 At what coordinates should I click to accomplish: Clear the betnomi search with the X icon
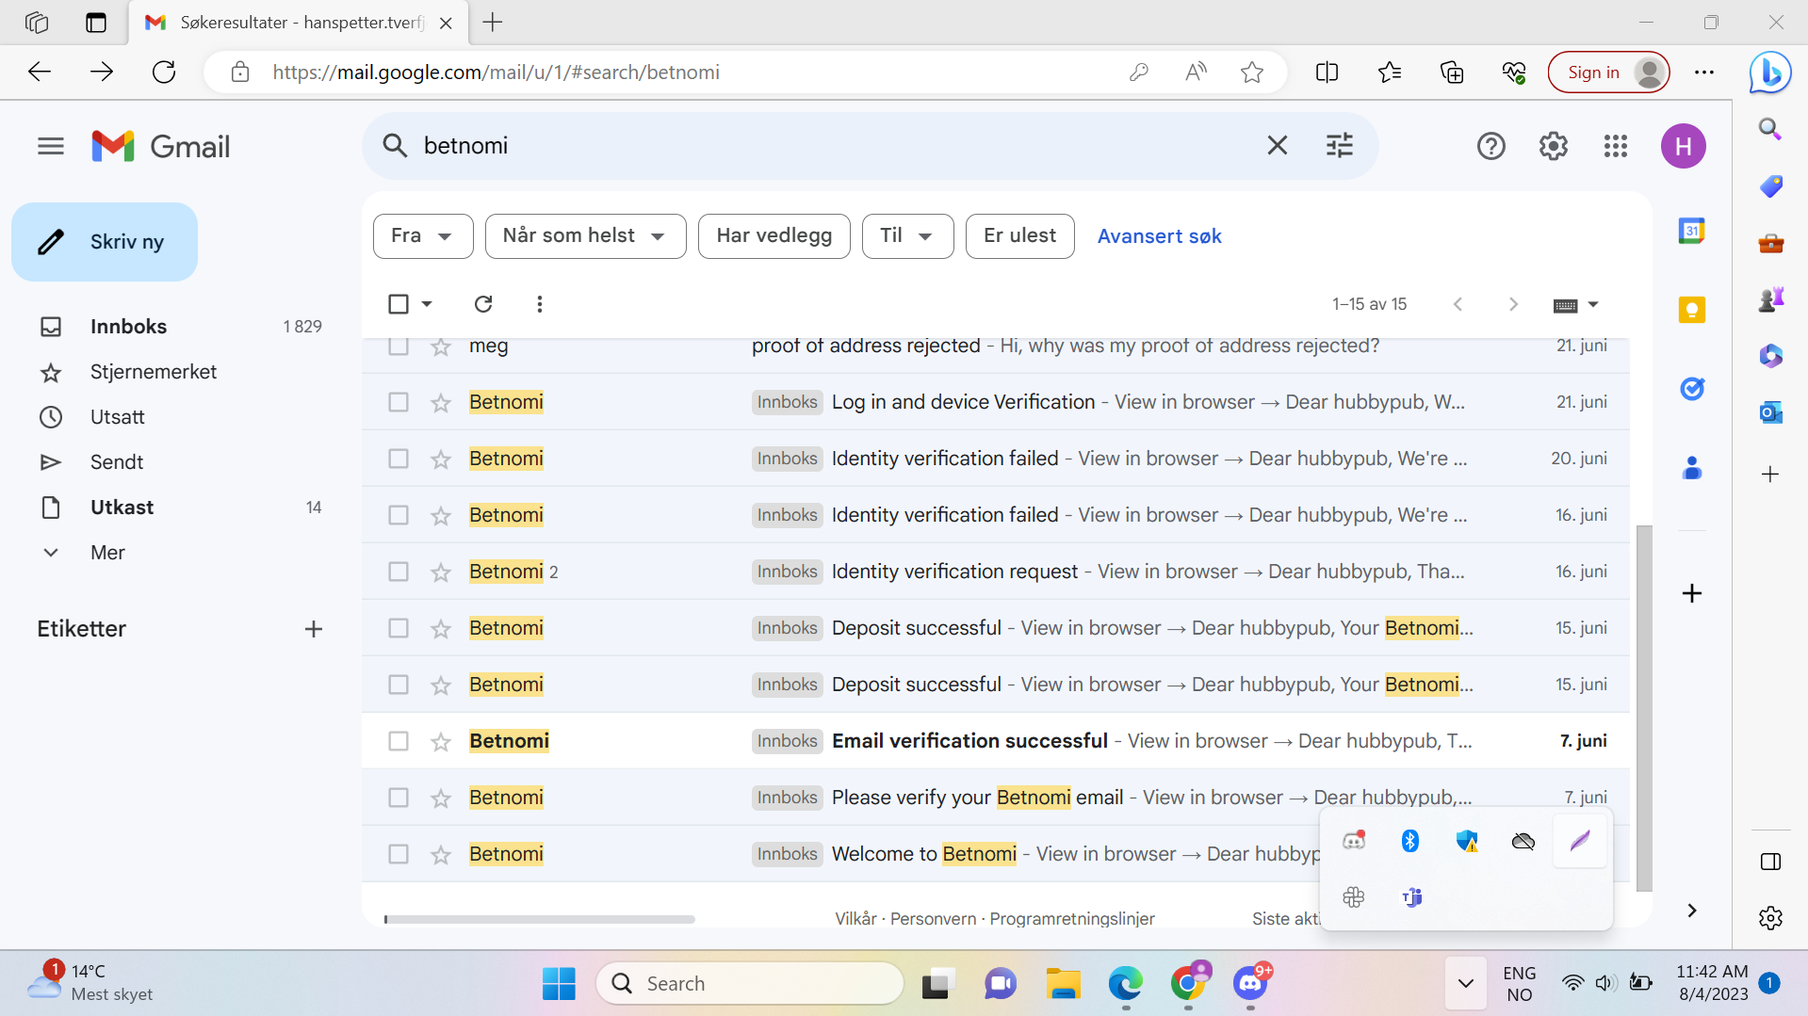click(x=1277, y=146)
